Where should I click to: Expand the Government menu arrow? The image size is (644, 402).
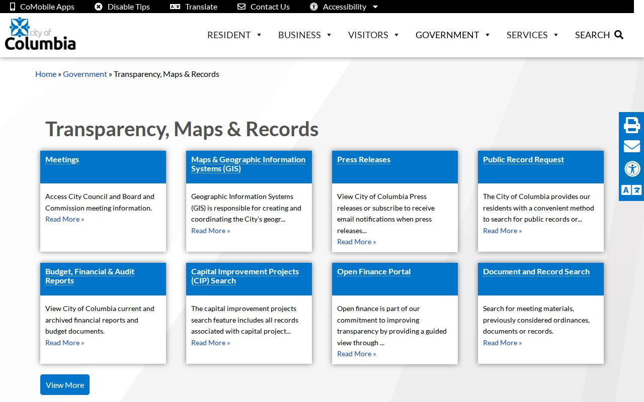tap(488, 35)
